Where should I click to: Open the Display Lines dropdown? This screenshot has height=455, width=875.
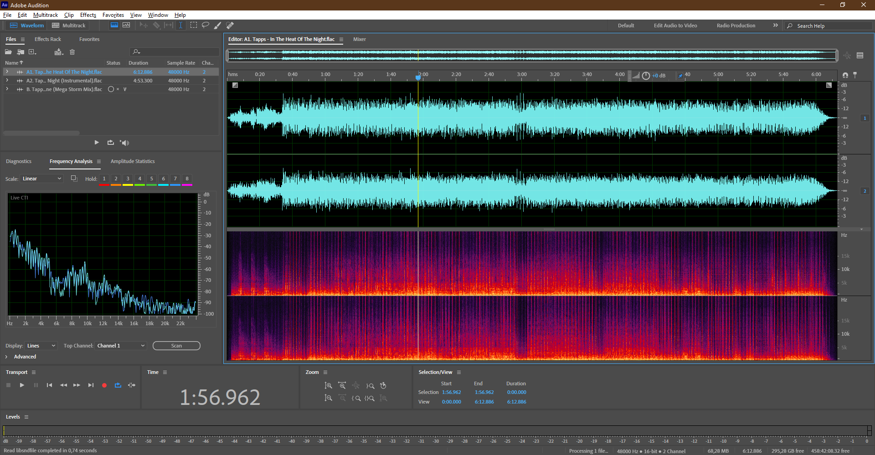[41, 346]
